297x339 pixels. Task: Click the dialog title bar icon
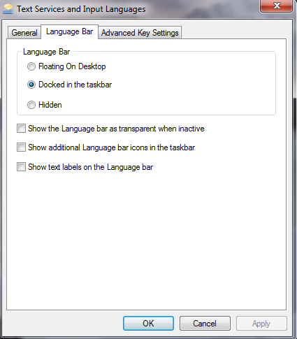pyautogui.click(x=8, y=9)
